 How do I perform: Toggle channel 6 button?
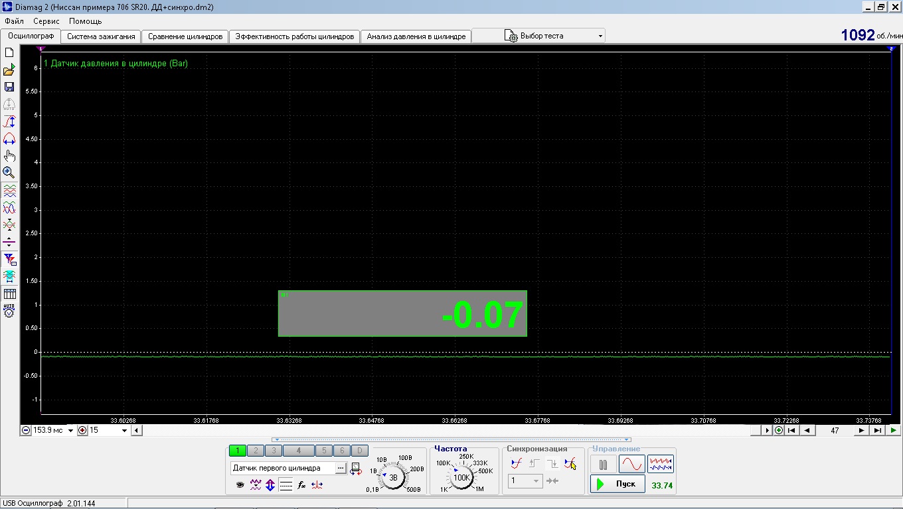341,451
